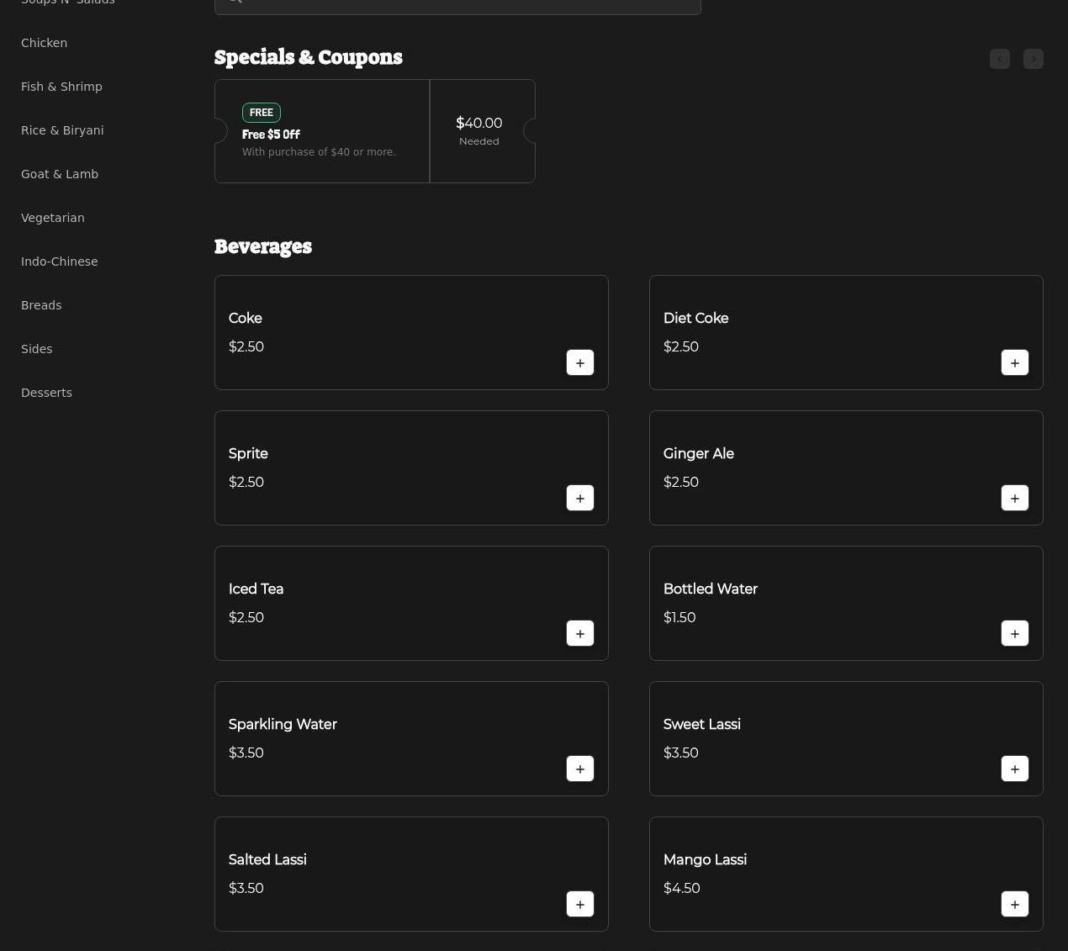Open Rice & Biryani category
1068x951 pixels.
[62, 130]
